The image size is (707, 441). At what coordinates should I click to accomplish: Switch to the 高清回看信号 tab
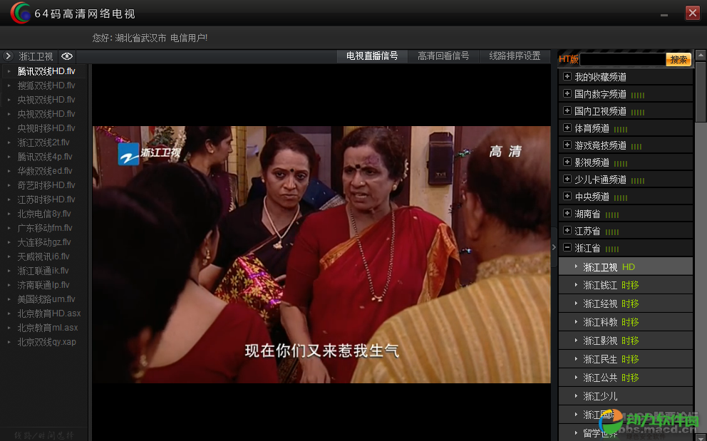(443, 56)
